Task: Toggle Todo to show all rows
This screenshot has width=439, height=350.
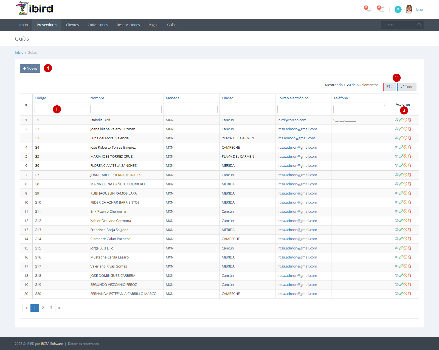Action: (407, 87)
